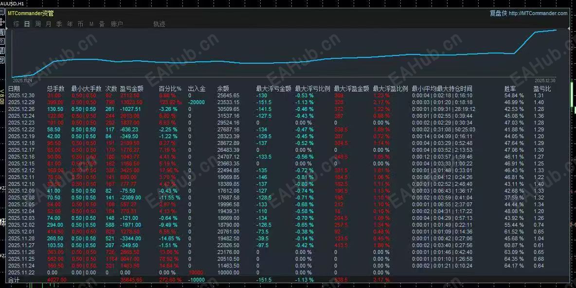Click the total lots value 4027.00
The image size is (576, 288).
[x=57, y=280]
